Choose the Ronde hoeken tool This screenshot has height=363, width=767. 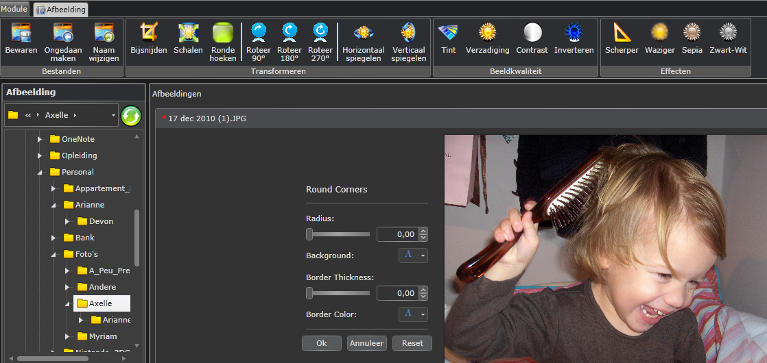(222, 32)
